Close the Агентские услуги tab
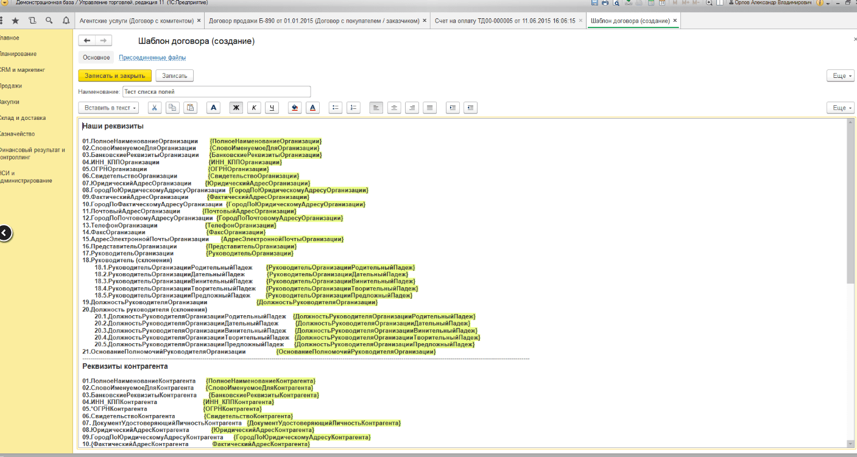 click(199, 21)
